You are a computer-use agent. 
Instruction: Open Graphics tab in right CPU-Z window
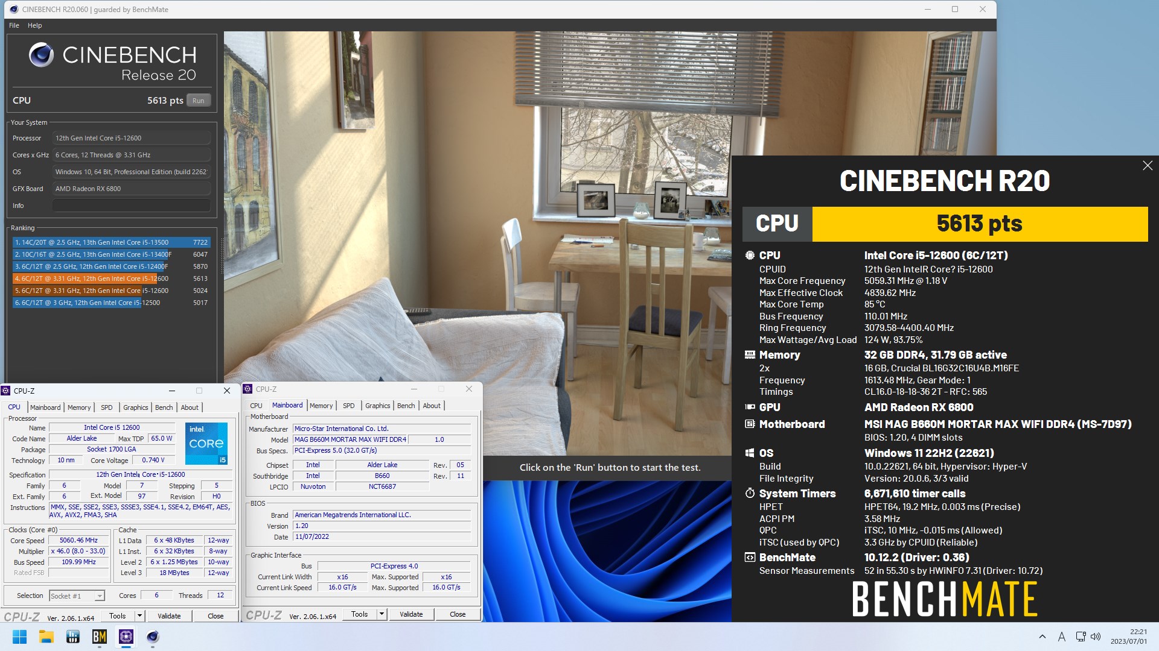click(x=378, y=406)
